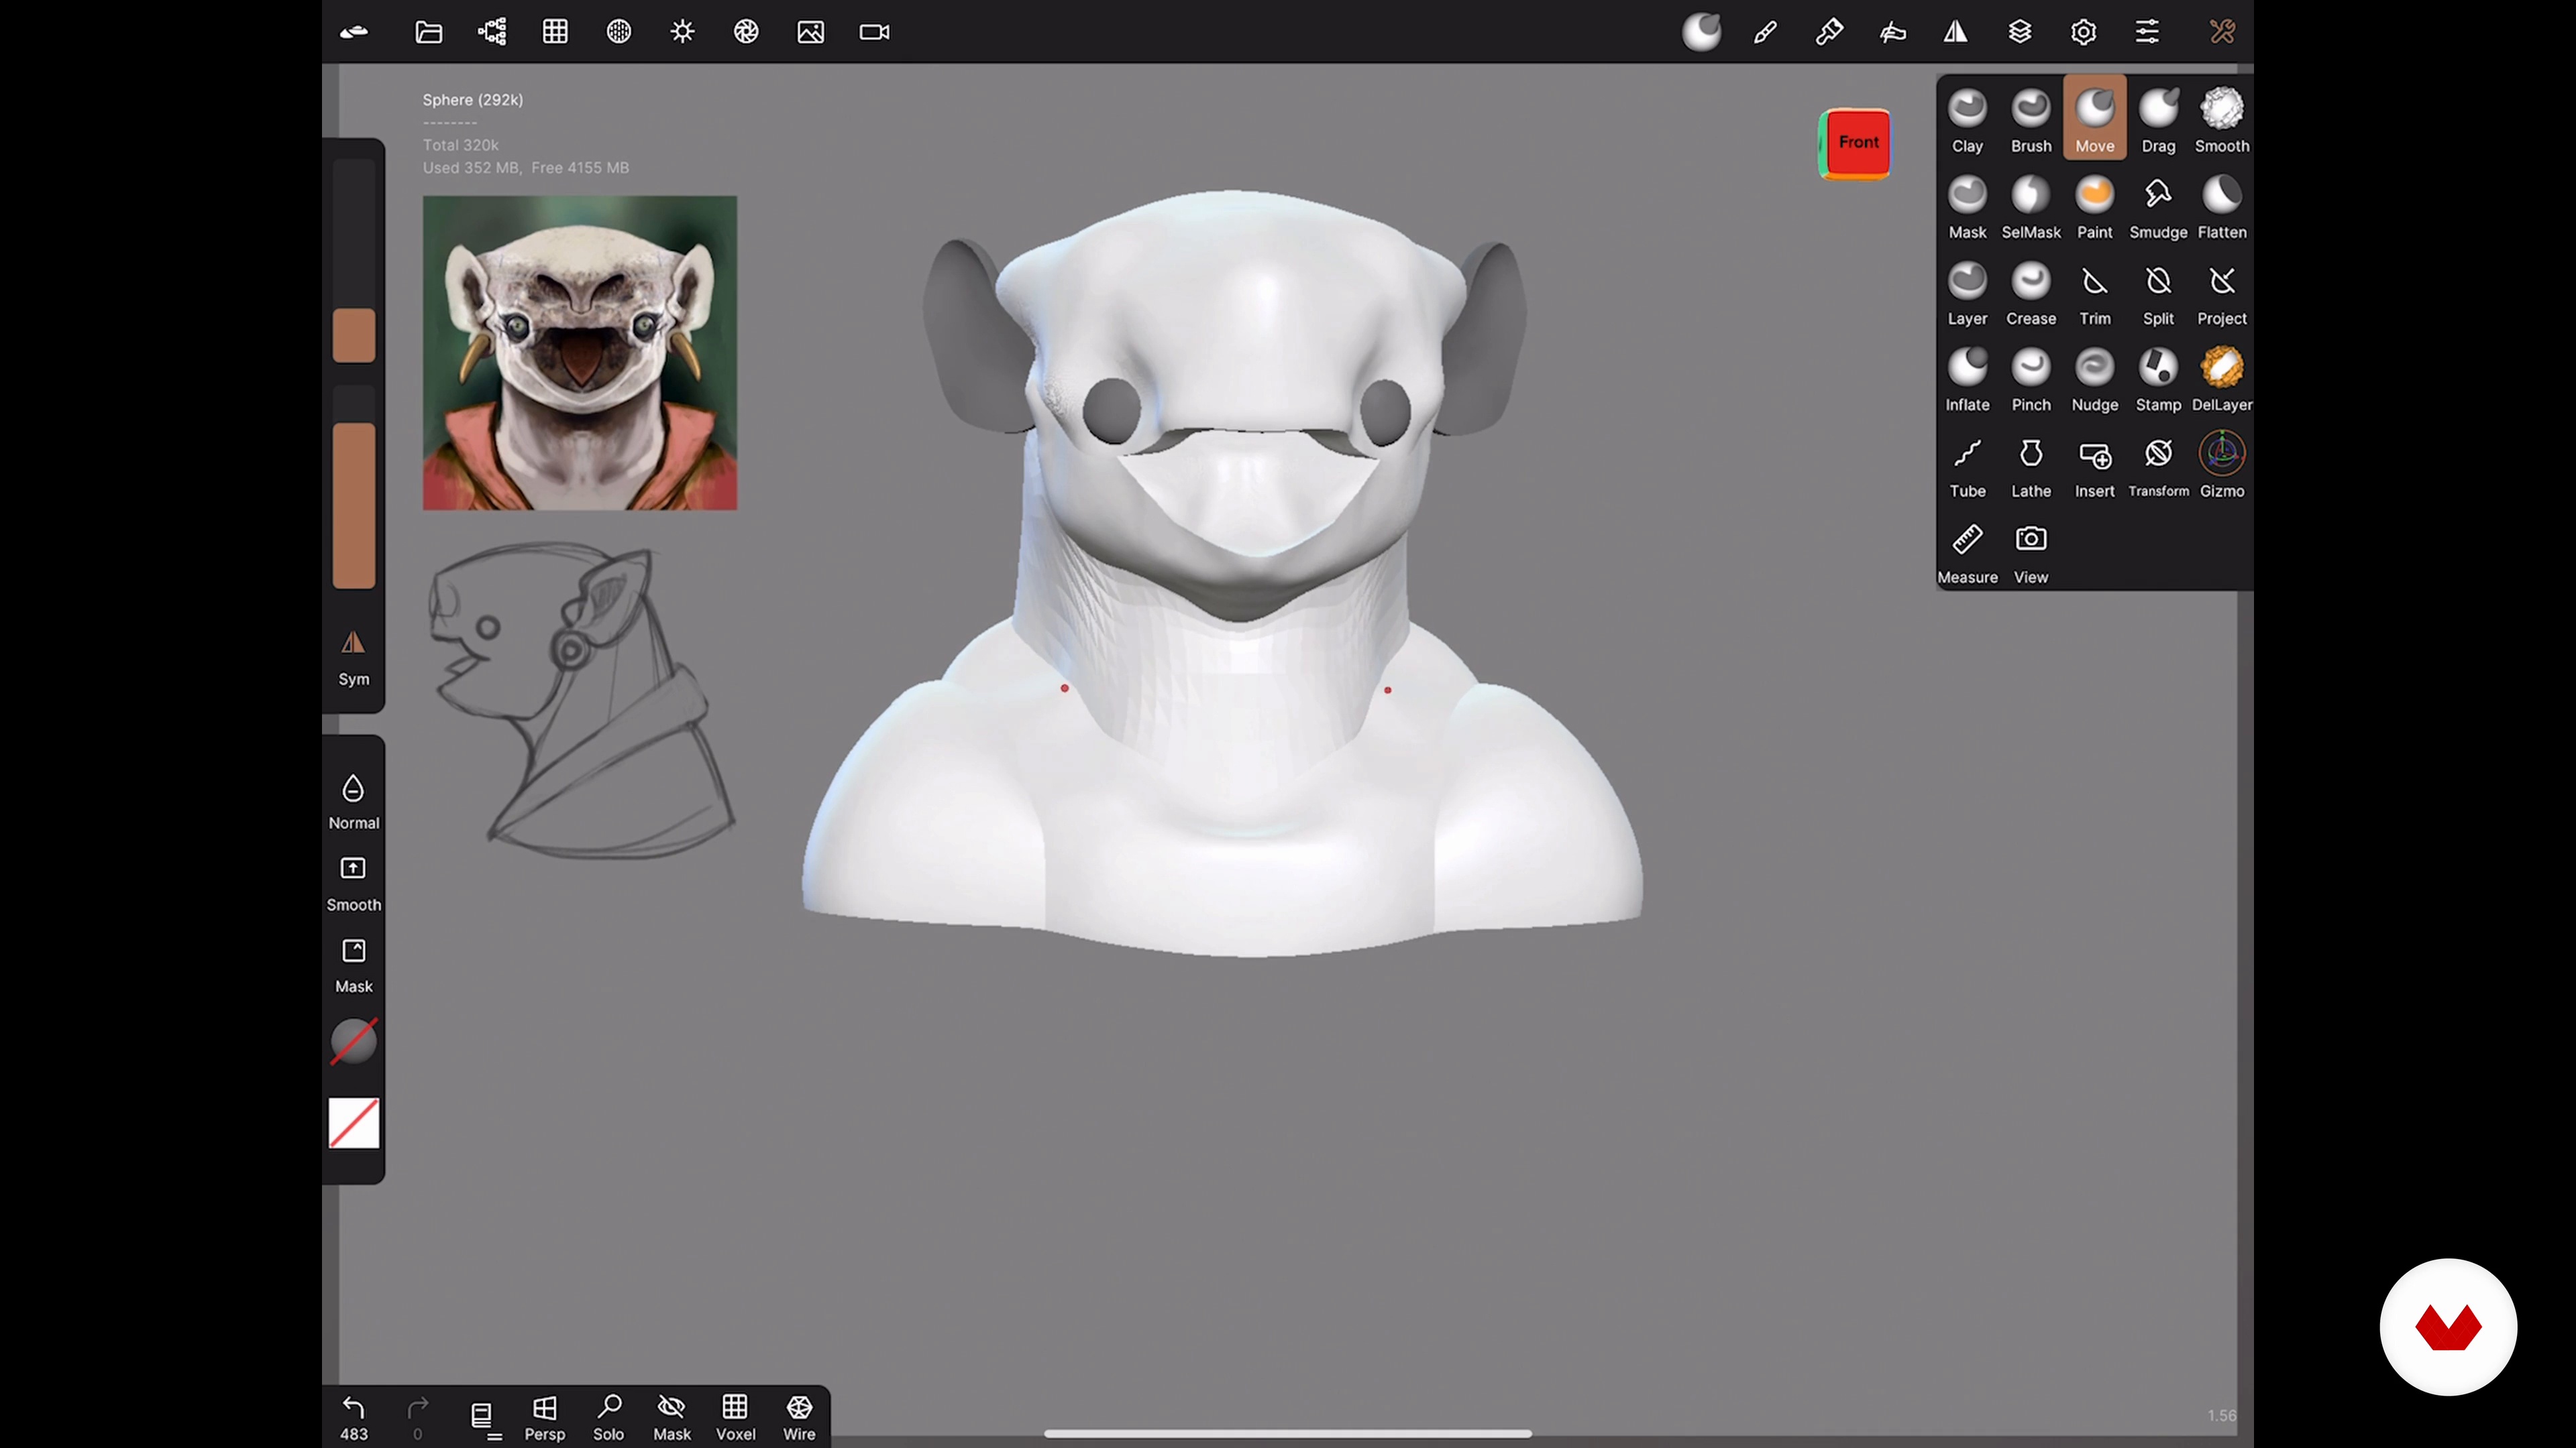2576x1448 pixels.
Task: Open the Painting eyedropper menu
Action: (x=1829, y=32)
